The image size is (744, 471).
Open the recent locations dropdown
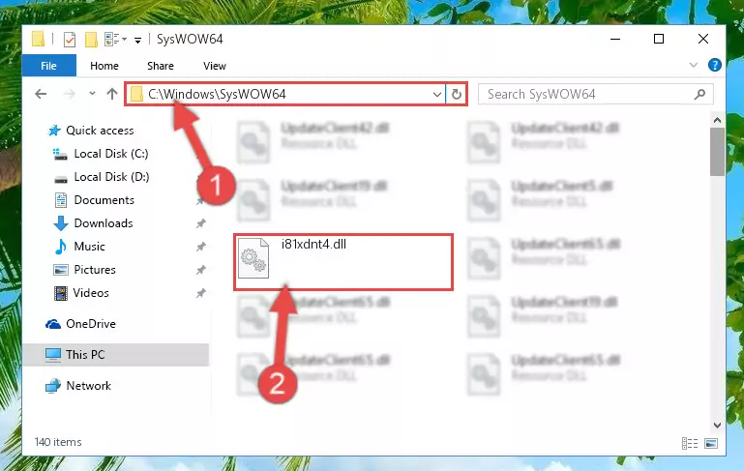[x=92, y=94]
